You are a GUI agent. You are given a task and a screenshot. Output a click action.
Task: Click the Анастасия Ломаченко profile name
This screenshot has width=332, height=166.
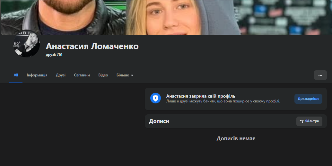click(x=92, y=46)
